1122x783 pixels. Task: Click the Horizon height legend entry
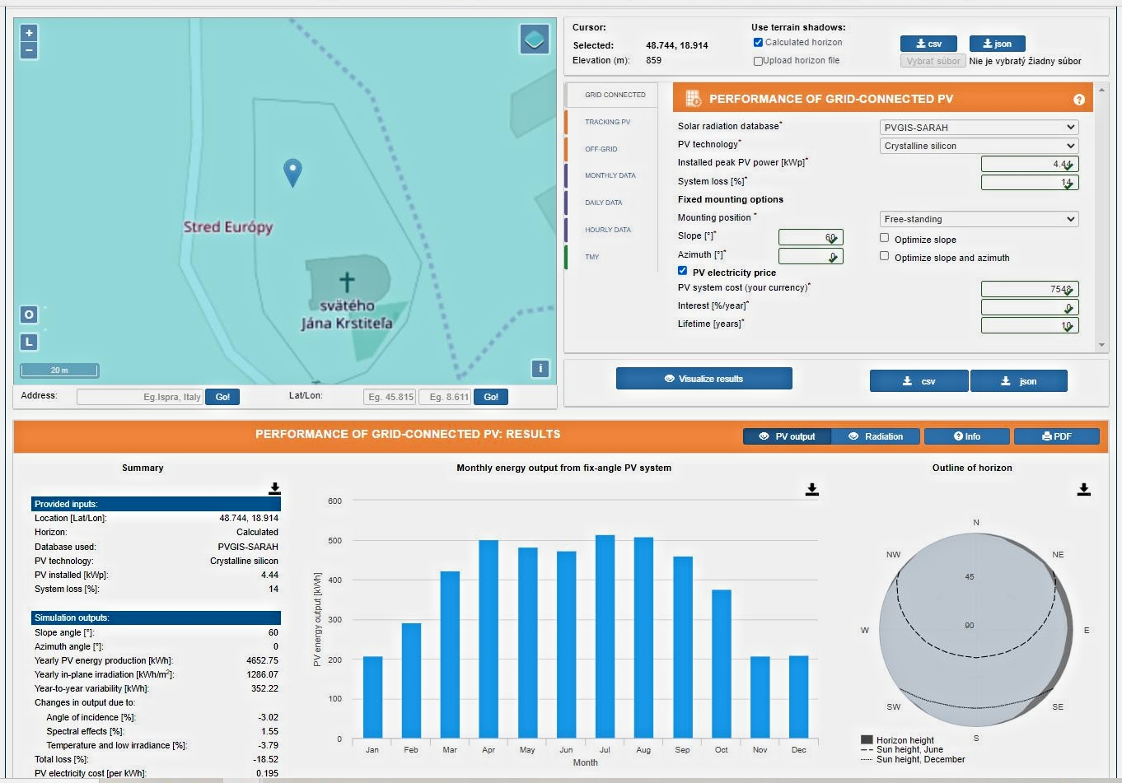(898, 740)
